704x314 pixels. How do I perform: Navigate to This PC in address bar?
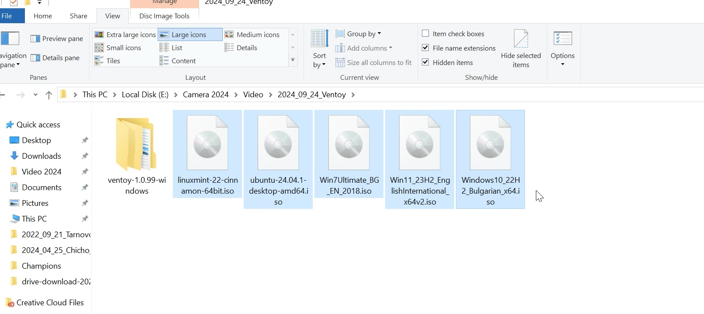click(95, 95)
